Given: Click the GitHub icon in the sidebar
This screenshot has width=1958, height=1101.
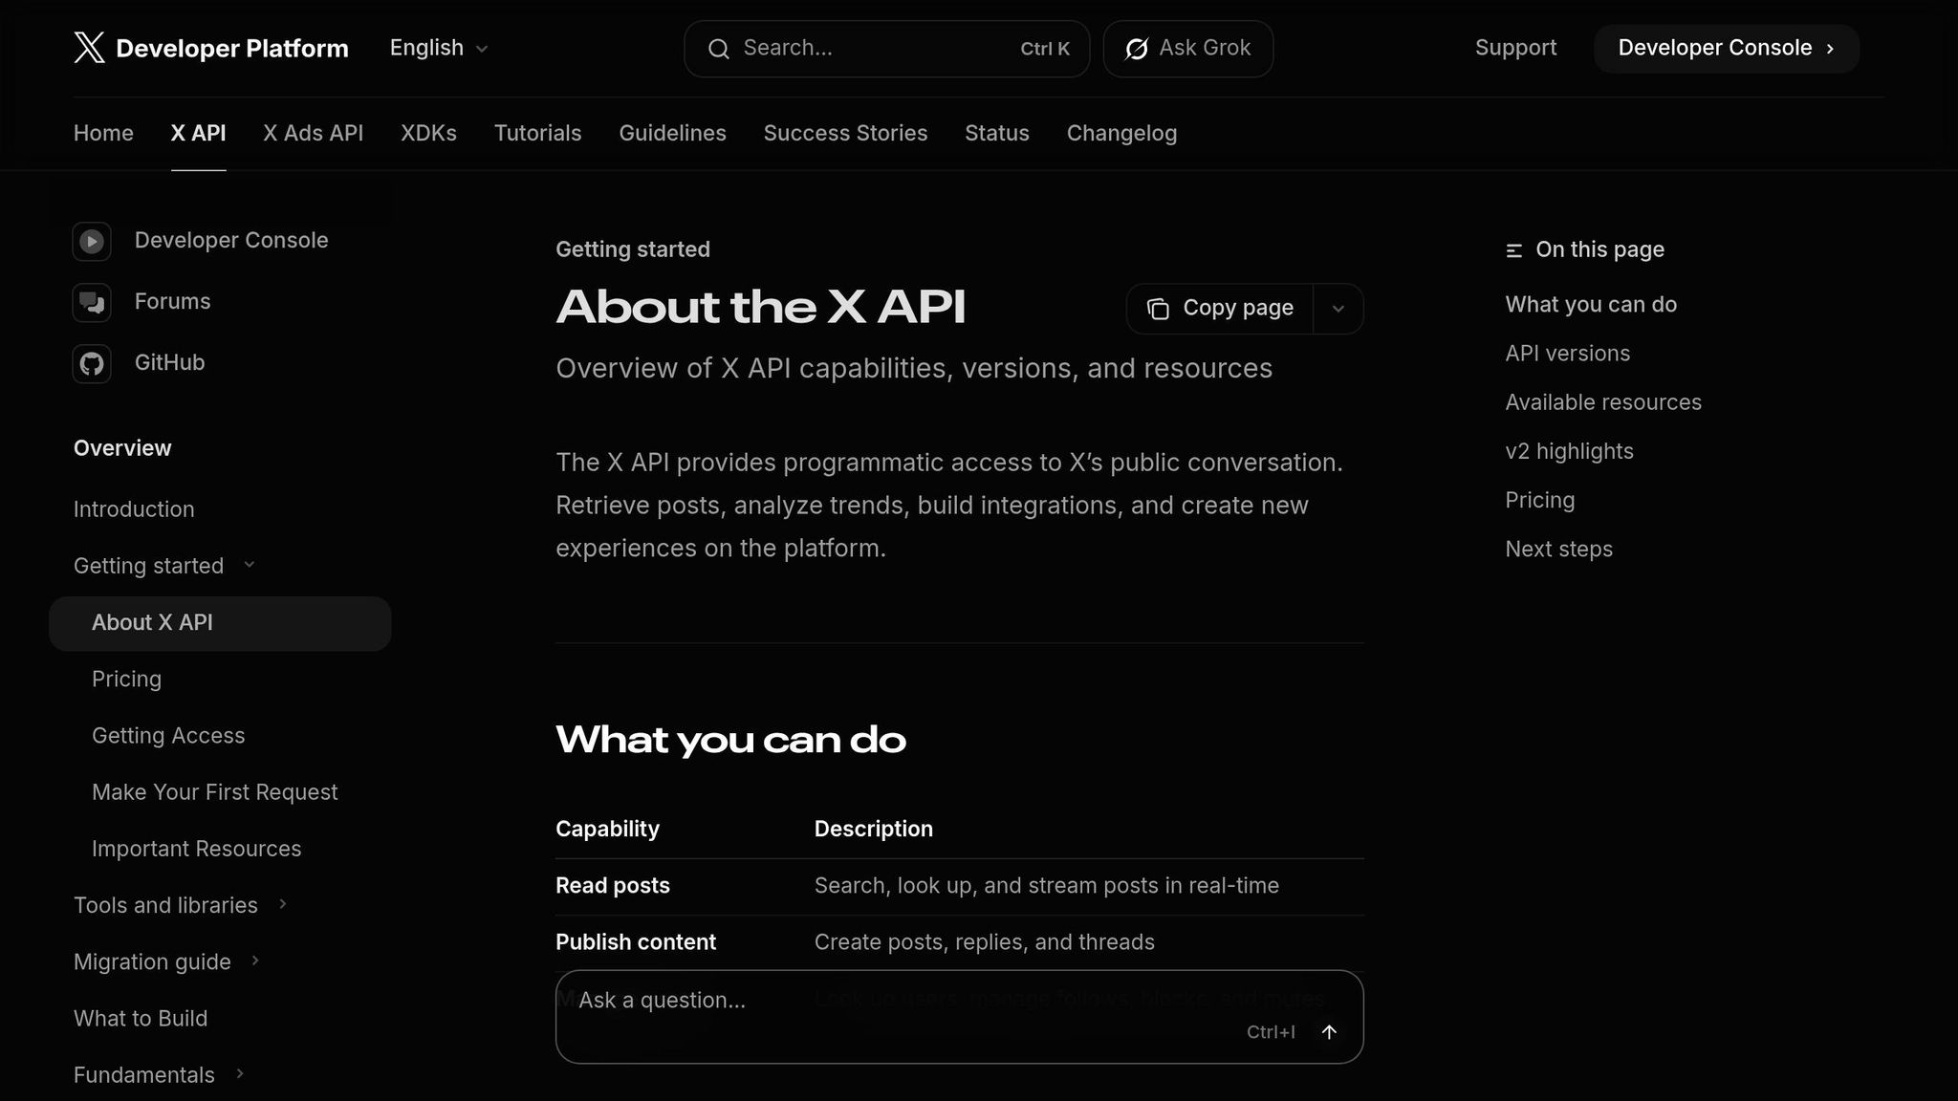Looking at the screenshot, I should (x=92, y=363).
